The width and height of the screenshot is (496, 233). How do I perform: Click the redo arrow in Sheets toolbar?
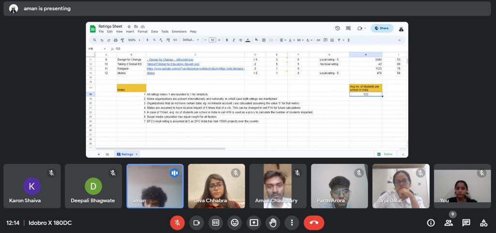click(x=108, y=40)
